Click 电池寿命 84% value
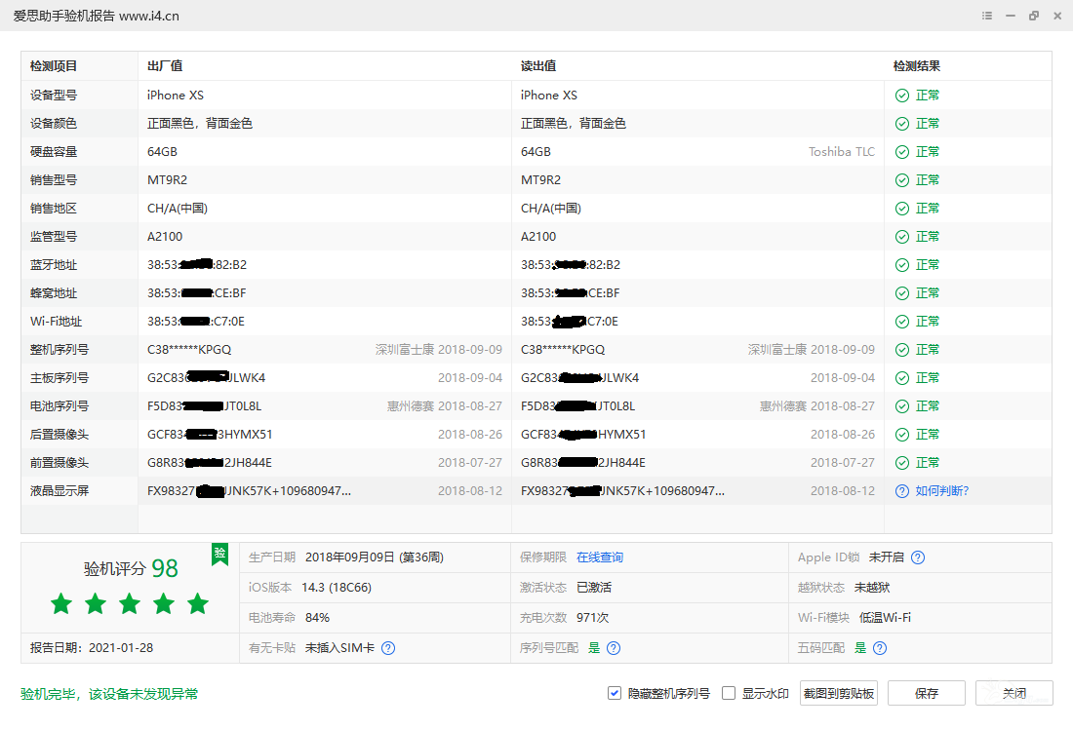Image resolution: width=1073 pixels, height=730 pixels. click(x=318, y=618)
